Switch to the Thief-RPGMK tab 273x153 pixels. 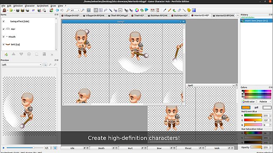pyautogui.click(x=118, y=15)
